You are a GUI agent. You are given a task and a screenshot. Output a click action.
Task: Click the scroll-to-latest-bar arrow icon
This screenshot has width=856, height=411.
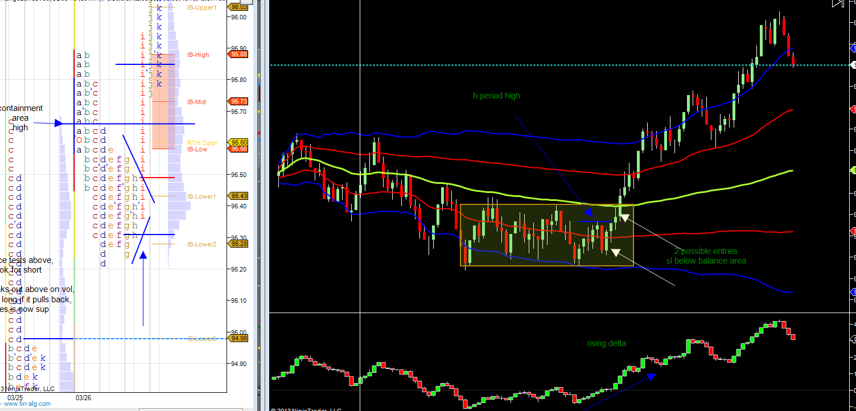click(x=837, y=3)
